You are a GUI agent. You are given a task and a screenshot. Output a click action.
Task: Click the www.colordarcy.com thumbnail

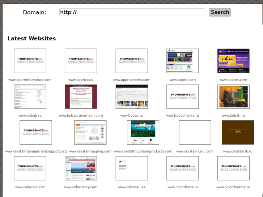point(81,168)
